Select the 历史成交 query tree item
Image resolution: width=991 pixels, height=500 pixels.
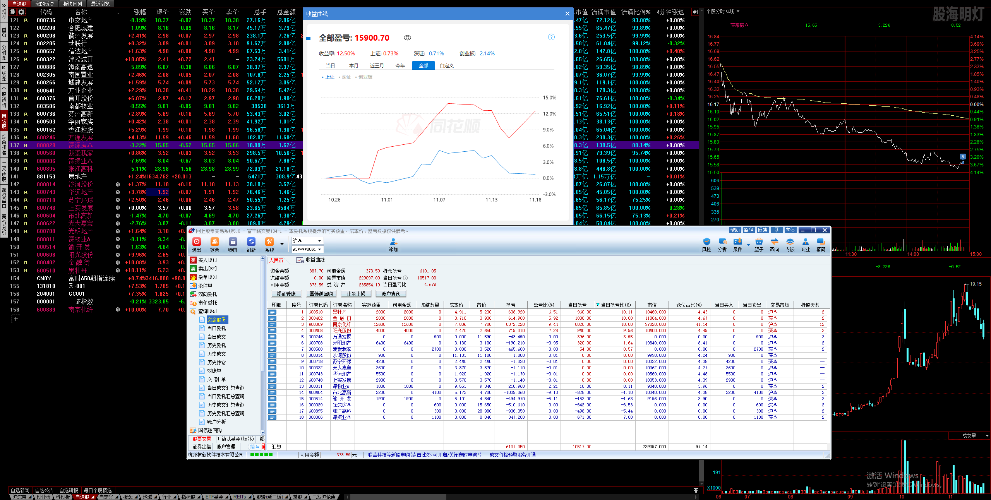pyautogui.click(x=213, y=354)
